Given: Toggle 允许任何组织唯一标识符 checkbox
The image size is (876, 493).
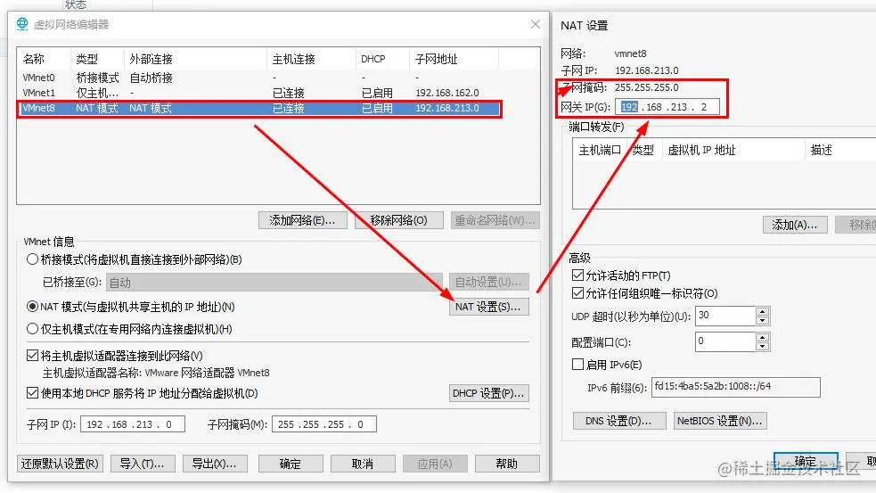Looking at the screenshot, I should coord(578,293).
